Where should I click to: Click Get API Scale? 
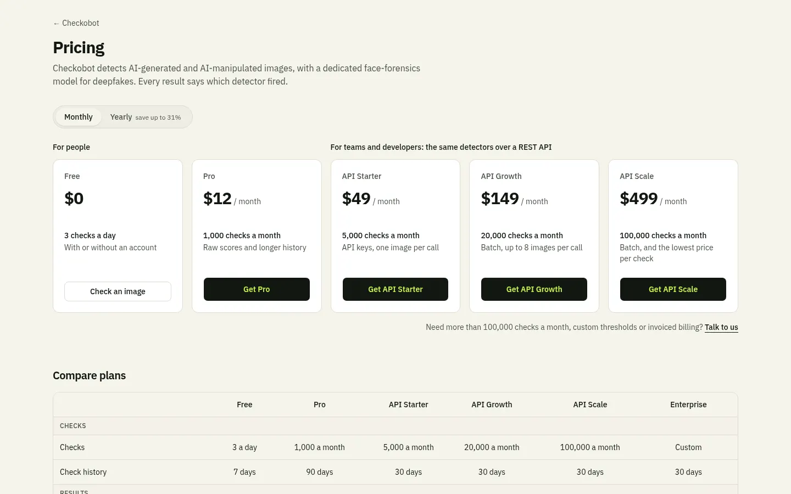[673, 289]
